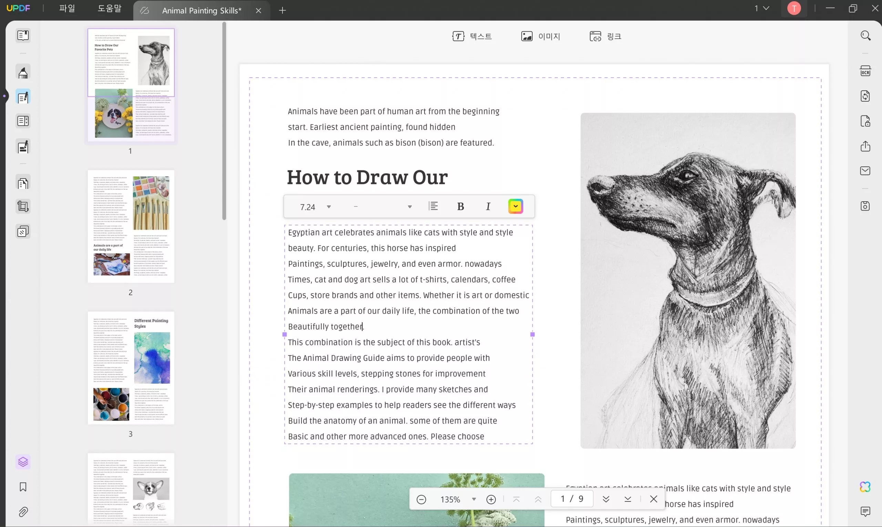Open the Protect PDF lock icon
Image resolution: width=882 pixels, height=527 pixels.
coord(865,121)
